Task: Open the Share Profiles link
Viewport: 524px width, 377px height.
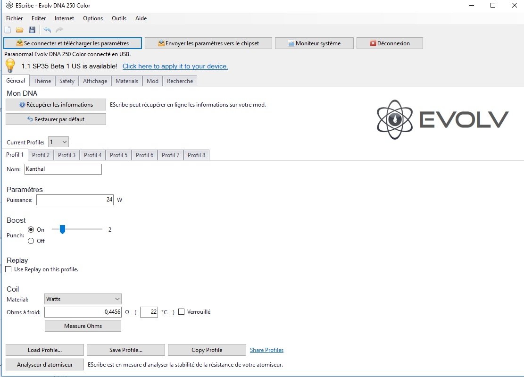Action: tap(266, 350)
